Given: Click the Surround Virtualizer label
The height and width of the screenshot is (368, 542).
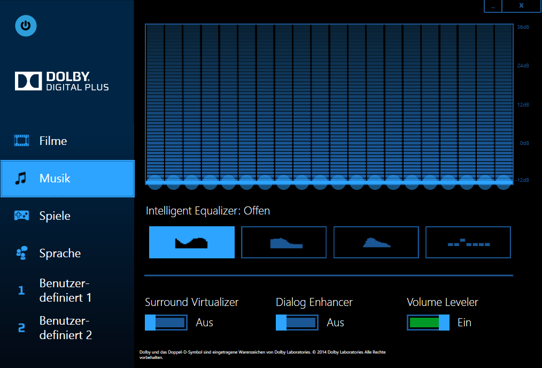Looking at the screenshot, I should [191, 302].
